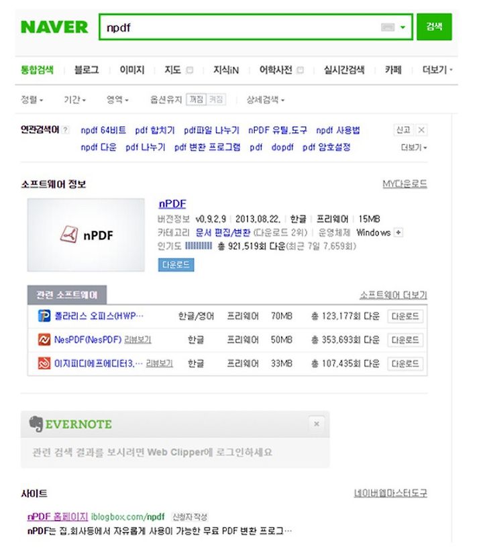Toggle 옵션유지 to 켜짐

[x=216, y=100]
